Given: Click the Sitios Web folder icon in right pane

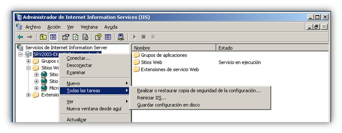Looking at the screenshot, I should click(137, 62).
